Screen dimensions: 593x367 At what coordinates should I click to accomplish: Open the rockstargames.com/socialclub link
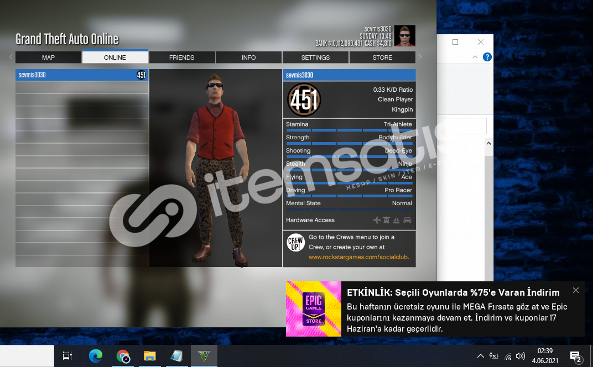click(x=358, y=257)
